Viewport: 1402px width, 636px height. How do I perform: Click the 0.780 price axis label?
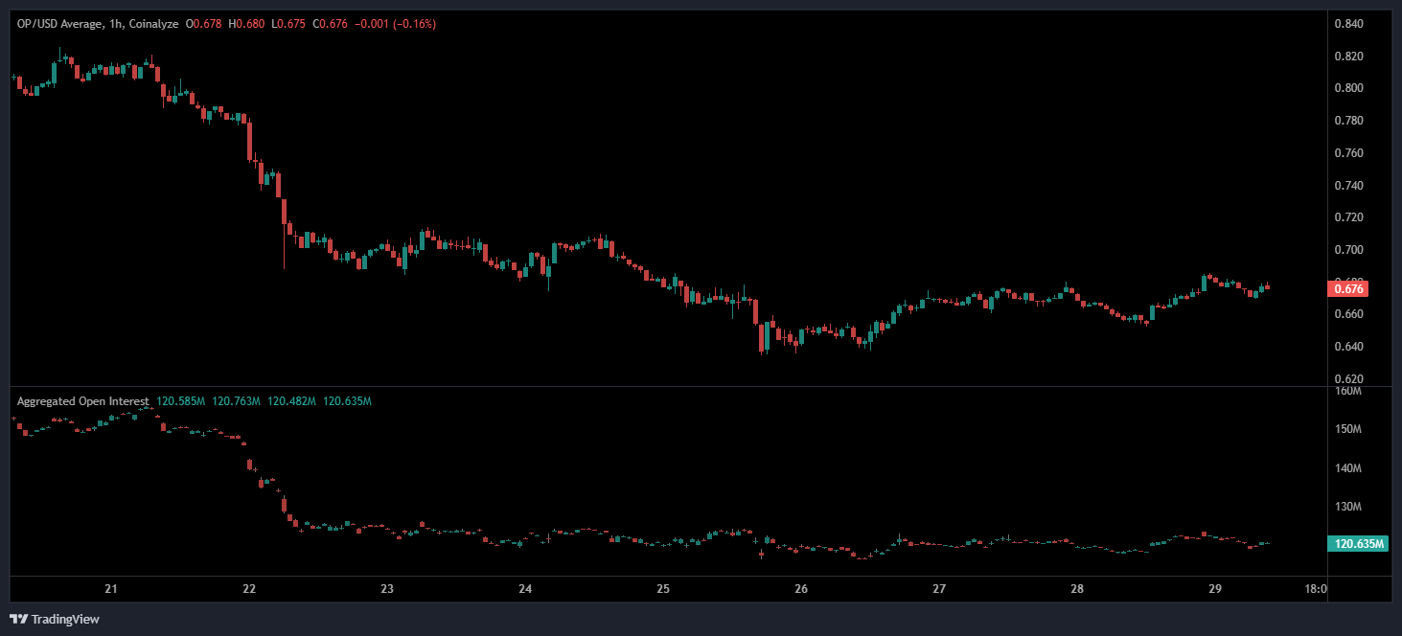coord(1348,121)
